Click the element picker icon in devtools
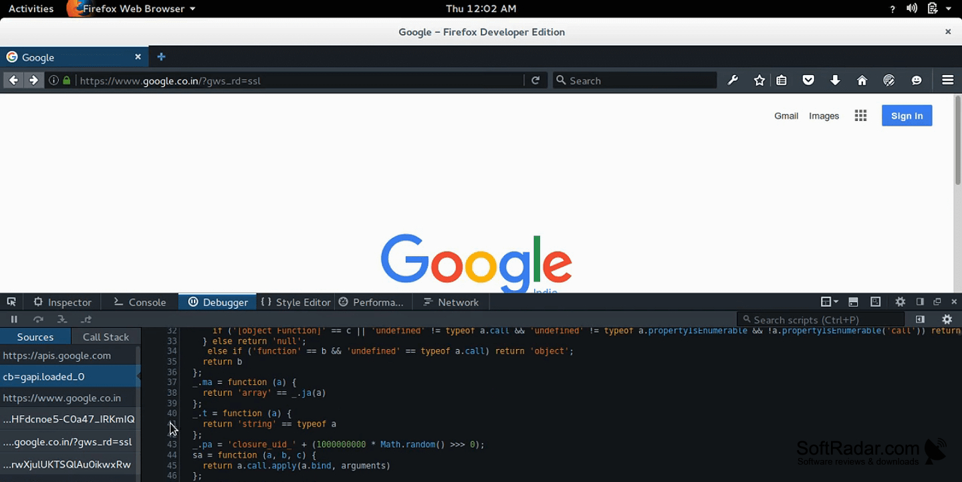The height and width of the screenshot is (482, 962). click(x=11, y=302)
